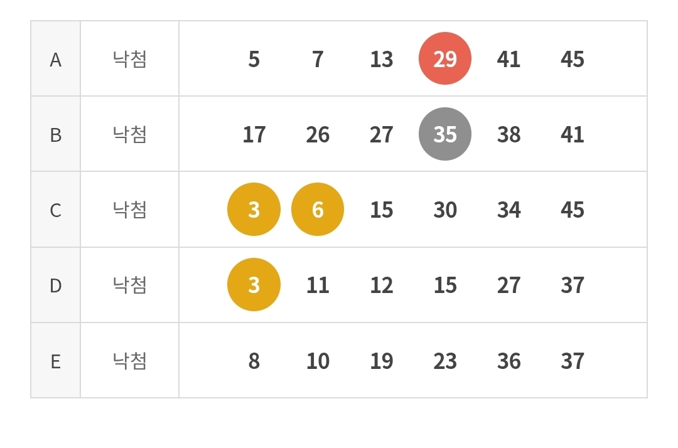Image resolution: width=678 pixels, height=448 pixels.
Task: Click the gray ball numbered 35
Action: (444, 134)
